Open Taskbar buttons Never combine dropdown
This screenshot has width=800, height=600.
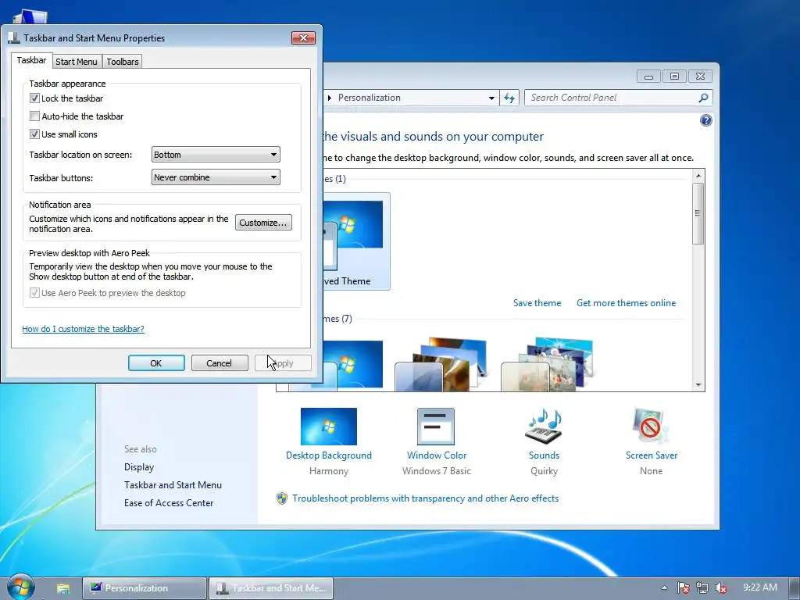click(216, 177)
